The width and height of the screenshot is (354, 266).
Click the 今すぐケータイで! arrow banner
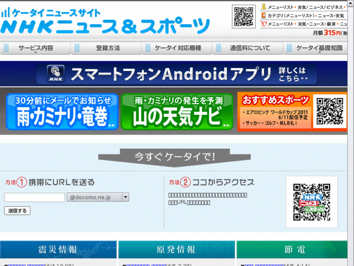click(x=174, y=158)
